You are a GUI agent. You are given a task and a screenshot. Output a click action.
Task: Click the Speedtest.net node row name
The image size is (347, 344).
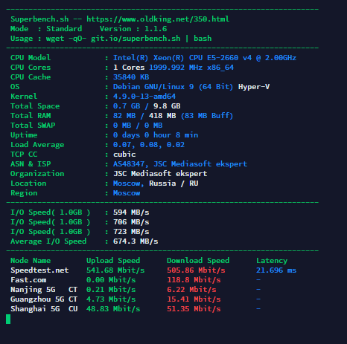pos(39,270)
